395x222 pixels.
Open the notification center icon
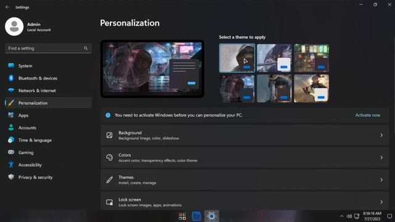tap(389, 216)
